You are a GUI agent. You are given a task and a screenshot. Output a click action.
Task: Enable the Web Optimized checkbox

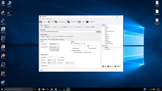coord(56,36)
